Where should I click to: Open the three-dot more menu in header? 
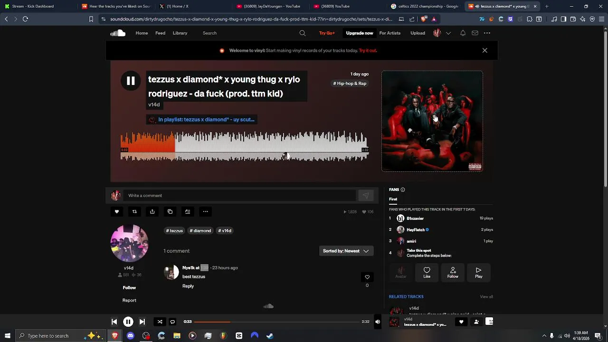(487, 33)
